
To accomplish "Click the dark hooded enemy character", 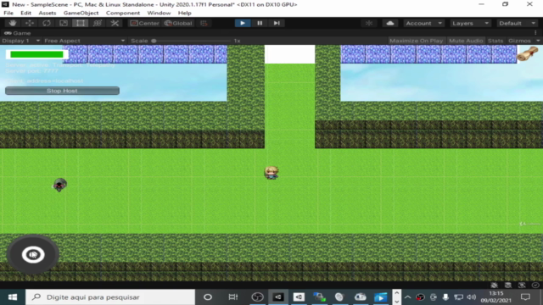I will pos(60,185).
